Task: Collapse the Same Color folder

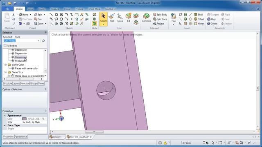Action: click(6, 65)
